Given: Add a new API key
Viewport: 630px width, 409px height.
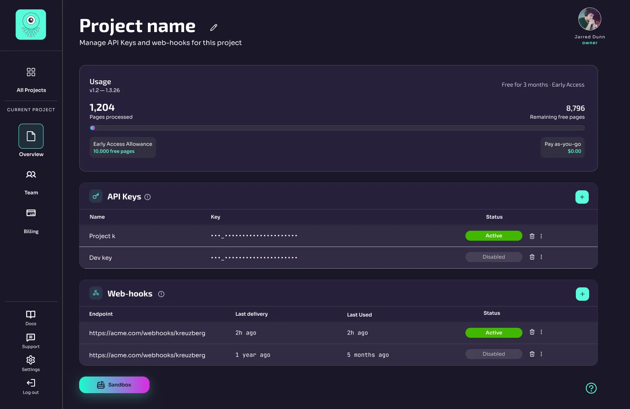Looking at the screenshot, I should coord(582,197).
